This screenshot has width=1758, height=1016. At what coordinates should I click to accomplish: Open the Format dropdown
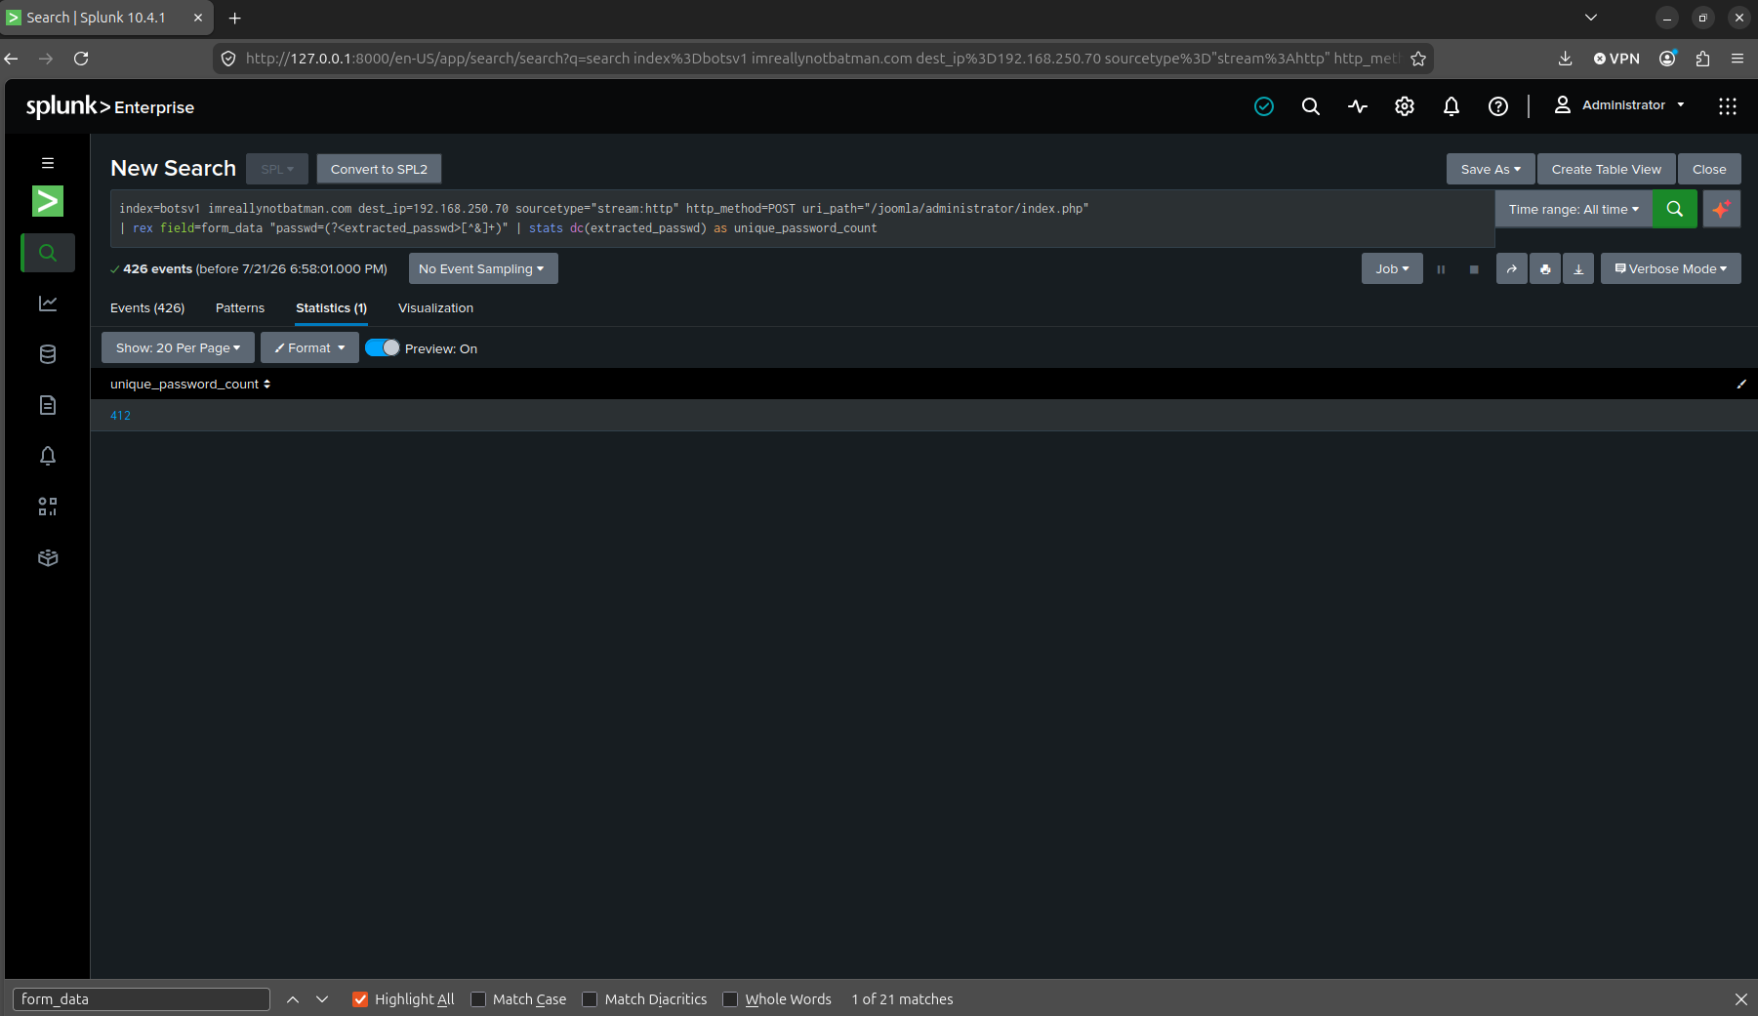coord(309,347)
